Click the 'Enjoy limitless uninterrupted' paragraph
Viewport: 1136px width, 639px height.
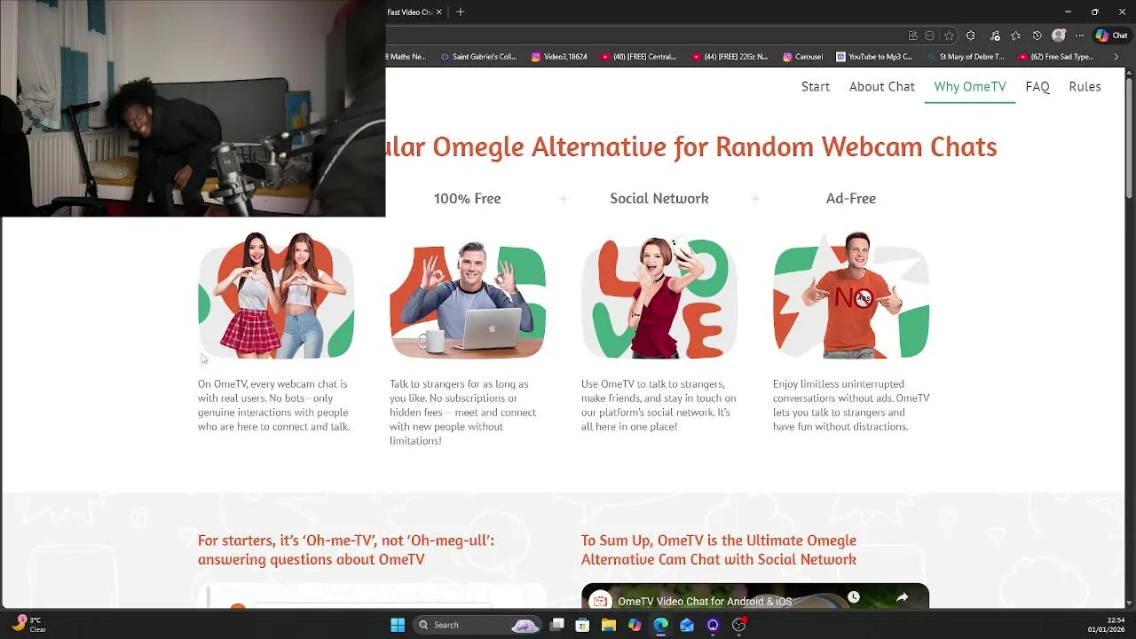pyautogui.click(x=851, y=406)
